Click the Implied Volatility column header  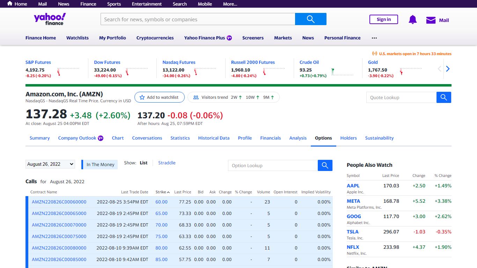[316, 192]
